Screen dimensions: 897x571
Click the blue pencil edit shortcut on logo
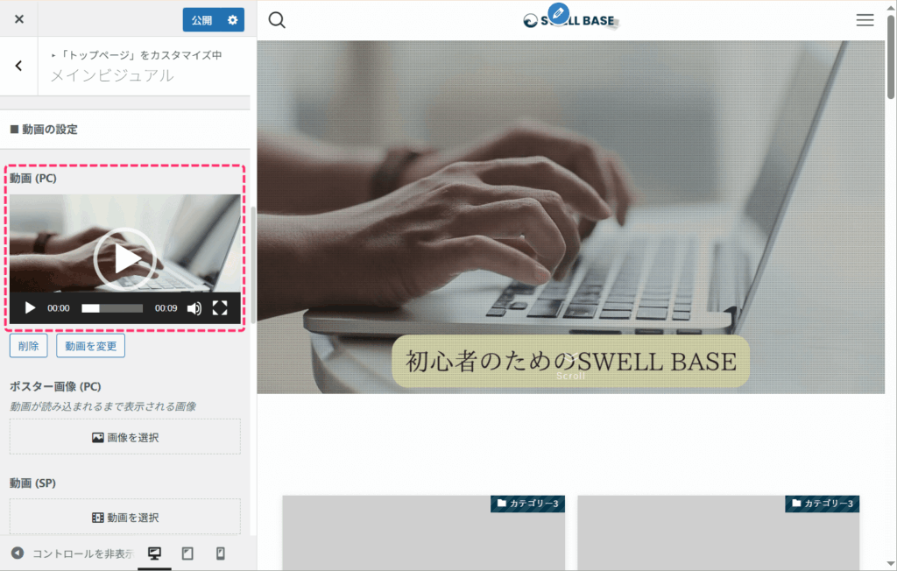coord(558,13)
